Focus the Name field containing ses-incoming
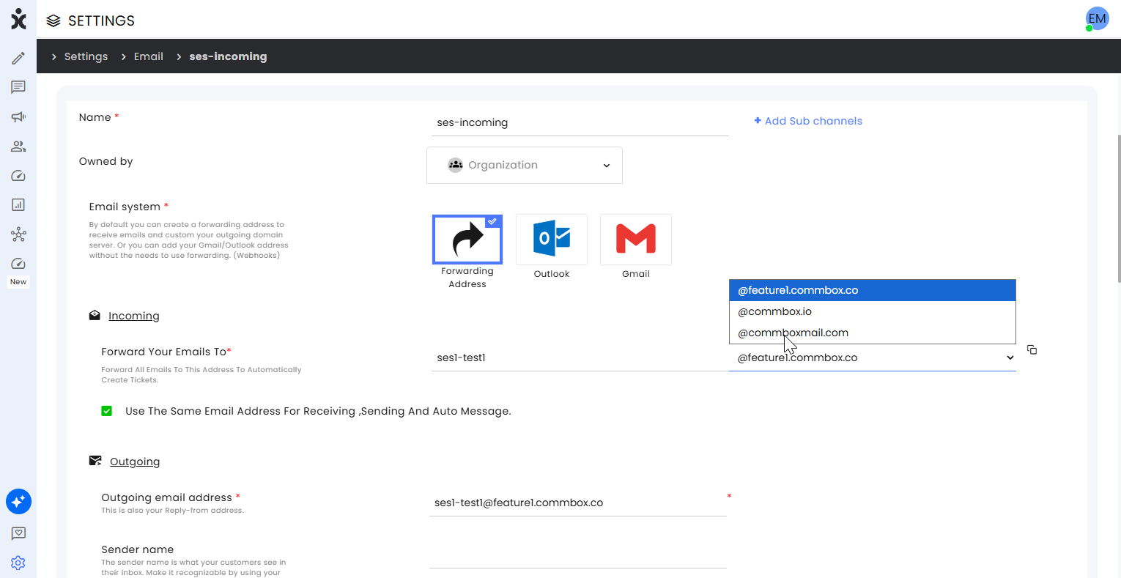 click(580, 122)
